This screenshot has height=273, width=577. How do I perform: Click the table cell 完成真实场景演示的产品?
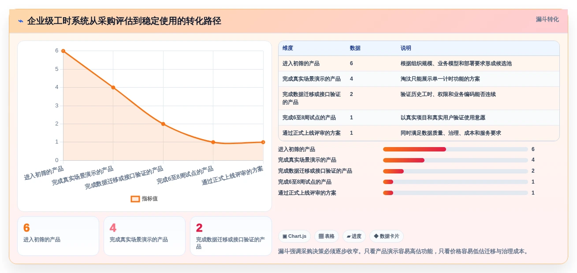[312, 79]
